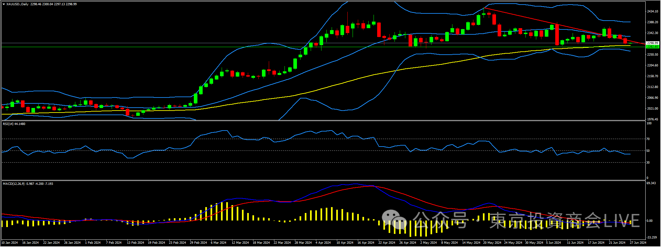This screenshot has width=661, height=247.
Task: Open the dropdown triangle beside XAUUSD.,Daily
Action: pos(4,4)
